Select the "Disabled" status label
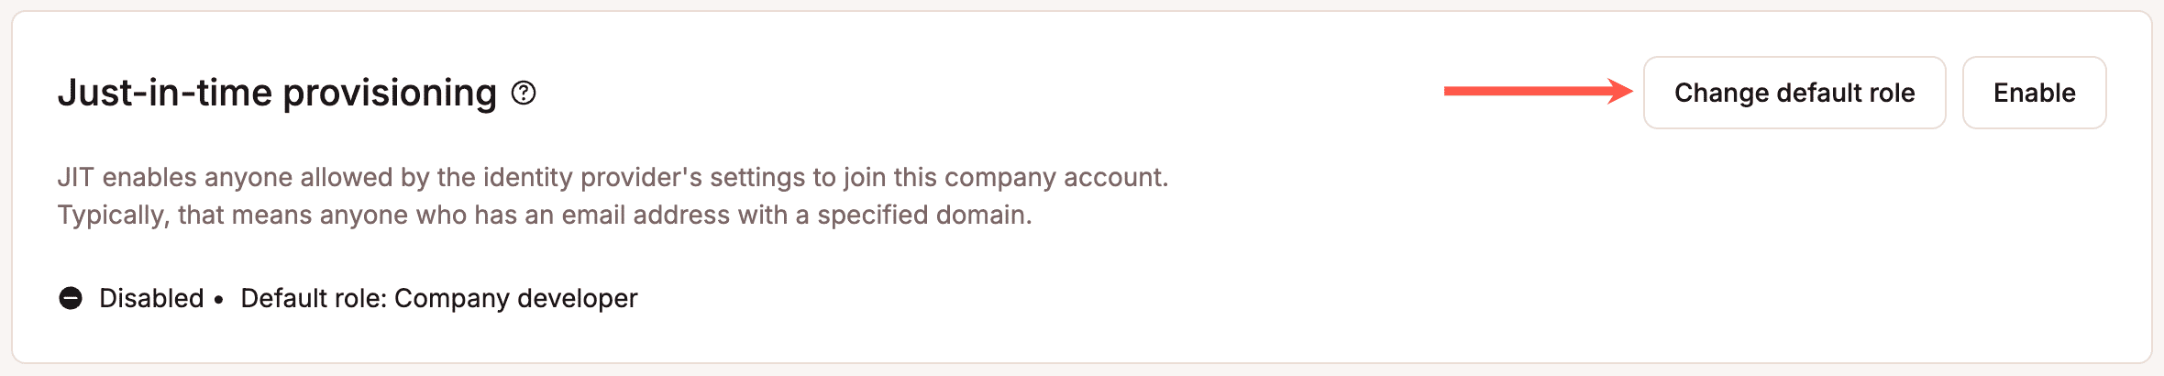2164x376 pixels. 151,298
